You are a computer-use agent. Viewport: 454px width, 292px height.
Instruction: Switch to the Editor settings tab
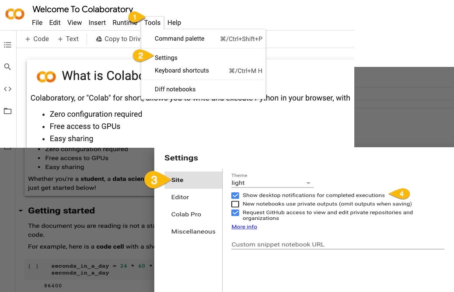[180, 197]
